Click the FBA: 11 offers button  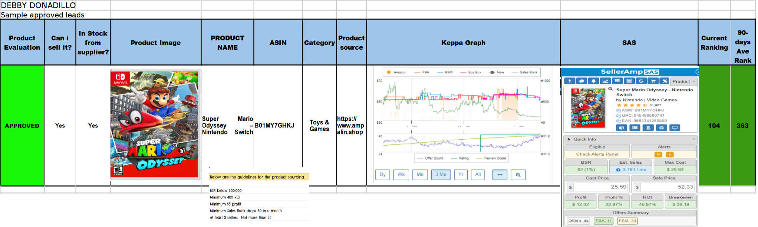click(603, 221)
